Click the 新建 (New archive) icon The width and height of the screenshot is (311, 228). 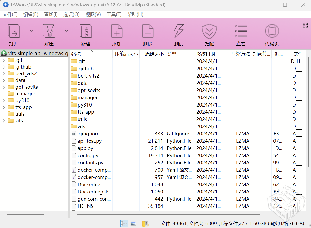[x=86, y=31]
